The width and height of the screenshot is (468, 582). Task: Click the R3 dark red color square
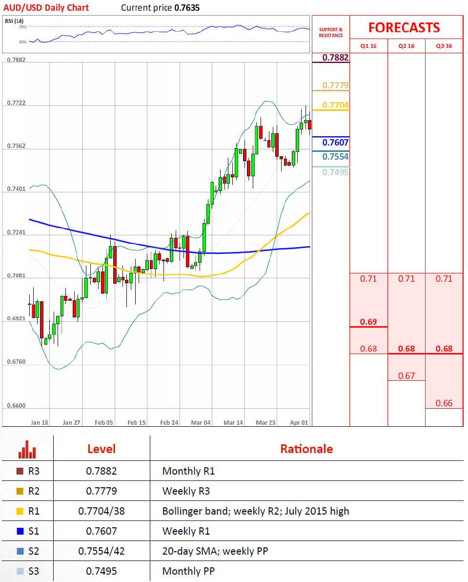tap(20, 471)
